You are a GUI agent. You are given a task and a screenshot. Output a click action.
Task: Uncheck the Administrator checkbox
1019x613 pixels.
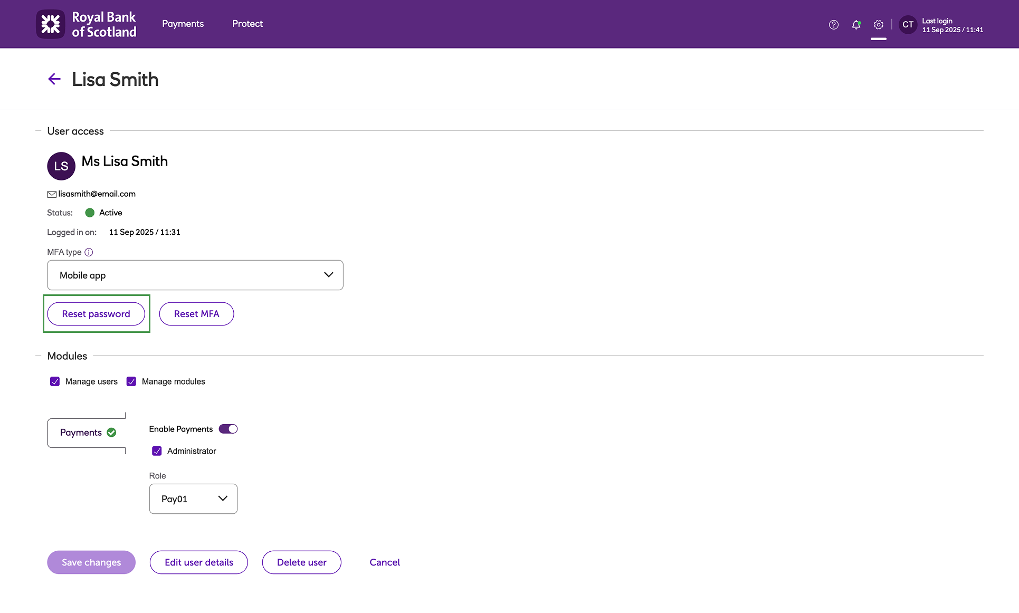coord(157,451)
